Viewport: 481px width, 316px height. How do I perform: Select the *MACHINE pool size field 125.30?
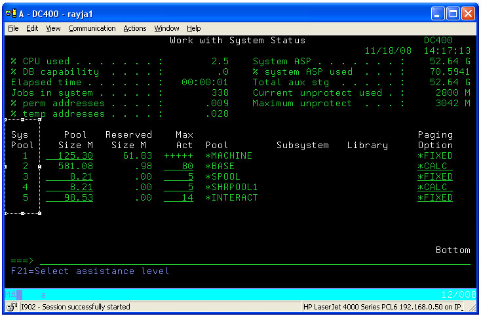pos(69,156)
